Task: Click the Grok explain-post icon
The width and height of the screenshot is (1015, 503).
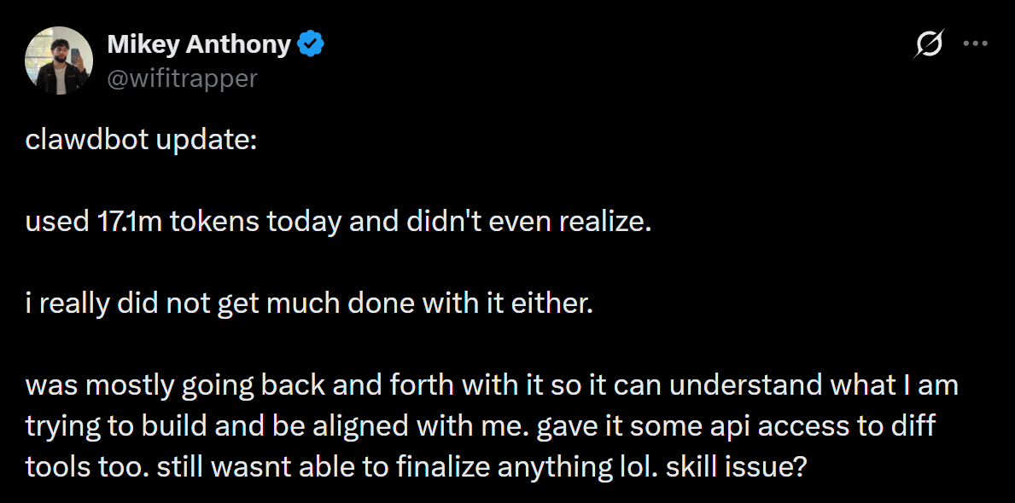Action: click(x=928, y=43)
